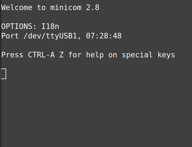
Task: Click the word "for" in the help hint
Action: pyautogui.click(x=75, y=55)
